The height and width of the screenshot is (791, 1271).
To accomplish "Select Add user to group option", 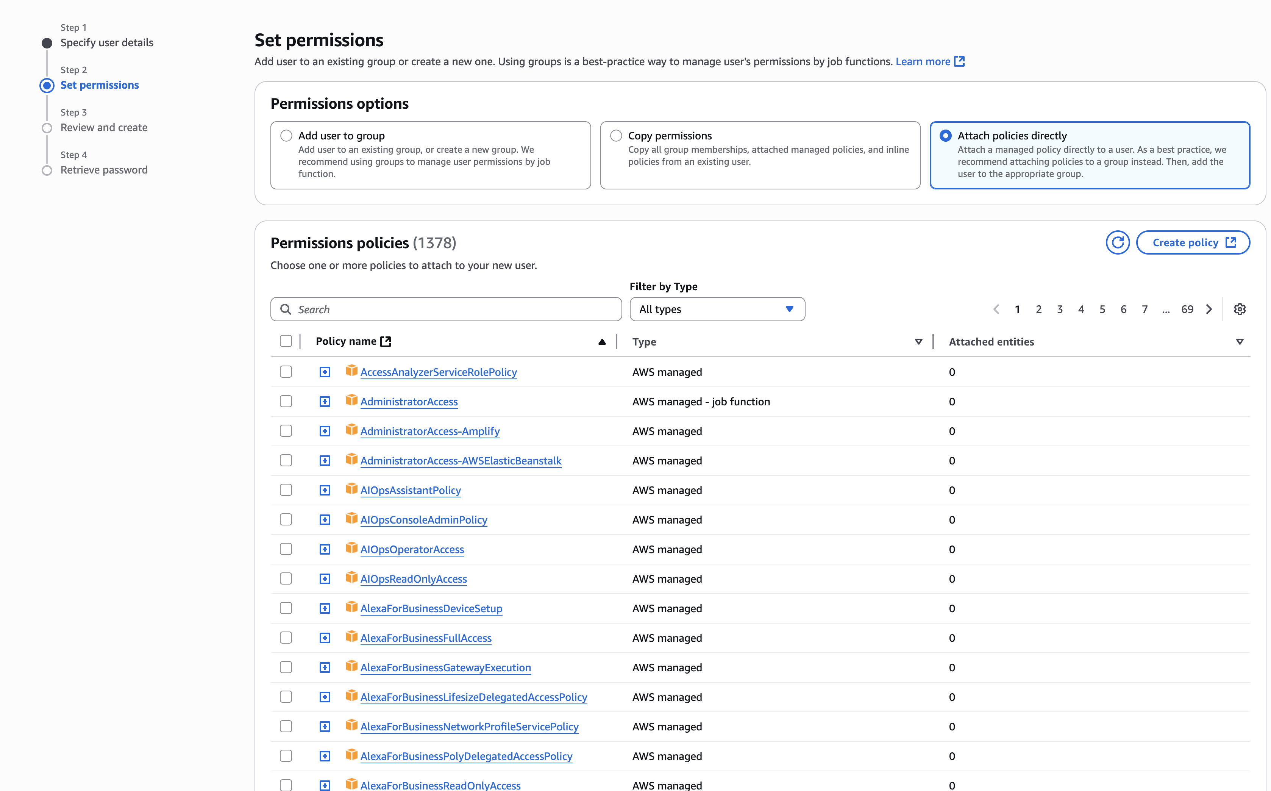I will point(286,136).
